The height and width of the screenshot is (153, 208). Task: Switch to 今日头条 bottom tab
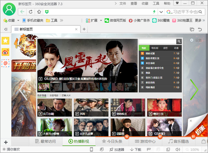pyautogui.click(x=112, y=141)
